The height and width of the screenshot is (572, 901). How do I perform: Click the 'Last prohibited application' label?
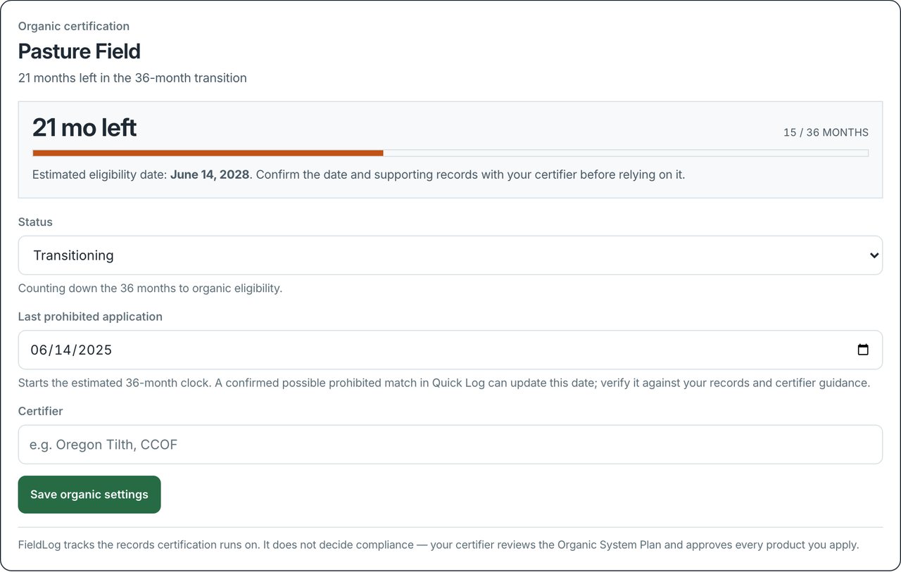pyautogui.click(x=90, y=317)
